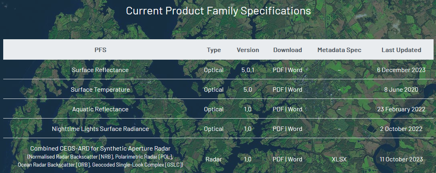Download Surface Reflectance PDF
Viewport: 436px width, 173px height.
[278, 70]
